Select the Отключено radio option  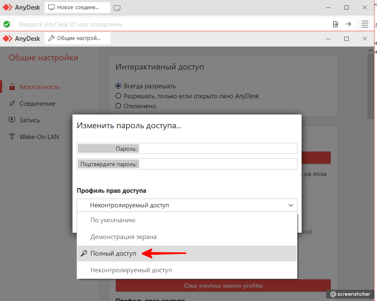click(118, 106)
